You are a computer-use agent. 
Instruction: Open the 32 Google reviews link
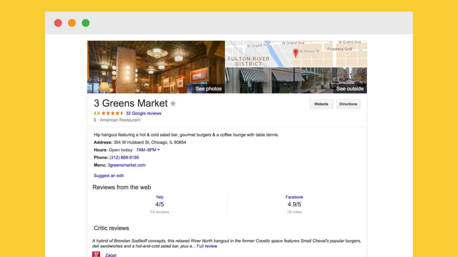[143, 113]
